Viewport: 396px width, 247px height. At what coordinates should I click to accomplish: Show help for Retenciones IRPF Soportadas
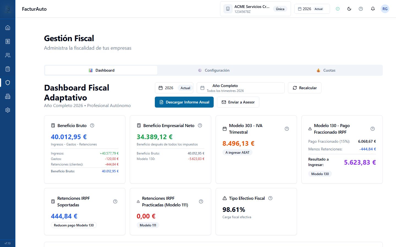[x=115, y=201]
